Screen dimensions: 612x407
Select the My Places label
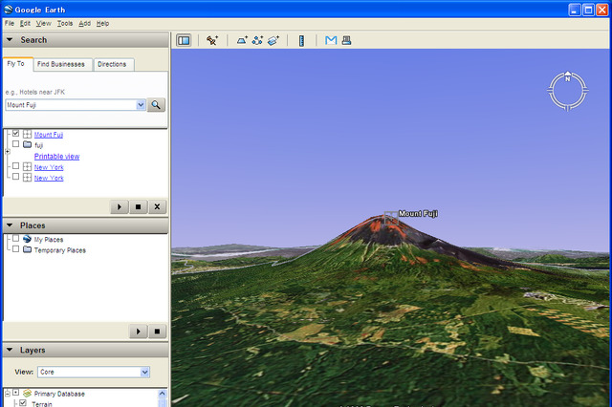(49, 240)
